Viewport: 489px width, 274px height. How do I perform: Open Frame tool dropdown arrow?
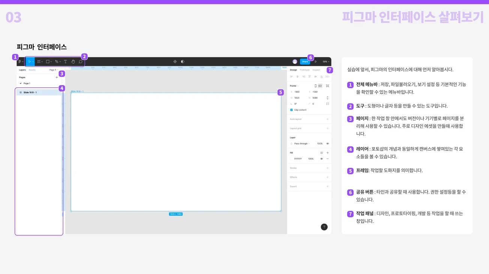click(x=42, y=62)
